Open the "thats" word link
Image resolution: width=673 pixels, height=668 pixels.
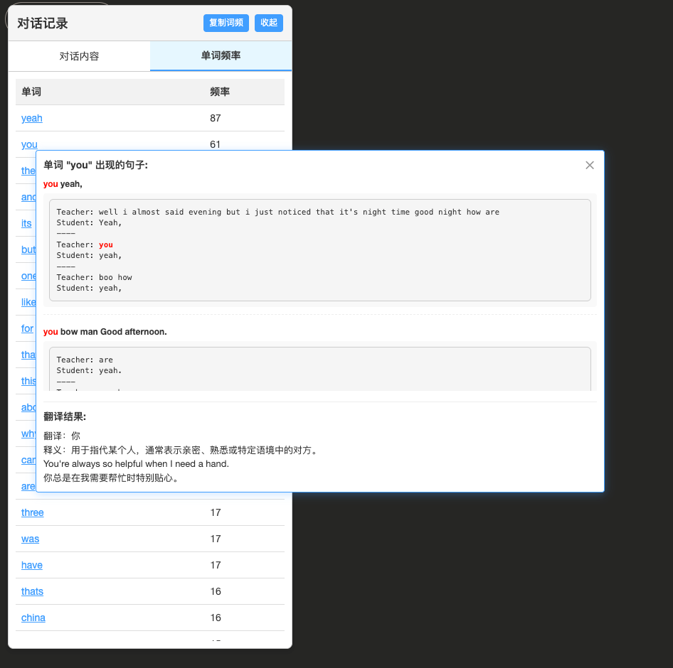(x=32, y=591)
